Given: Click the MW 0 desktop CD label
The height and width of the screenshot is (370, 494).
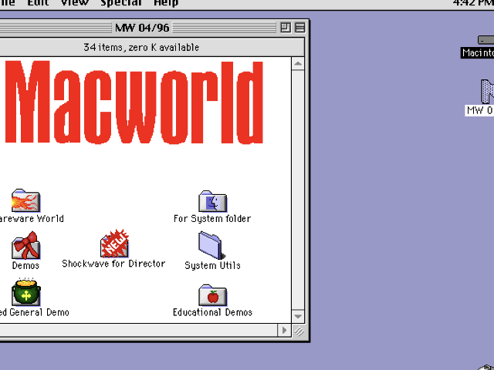Looking at the screenshot, I should point(479,110).
